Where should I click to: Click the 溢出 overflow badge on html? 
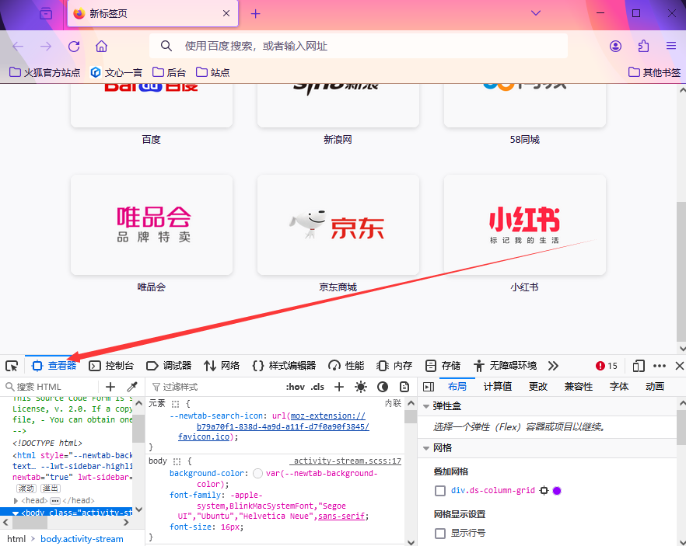pos(51,489)
